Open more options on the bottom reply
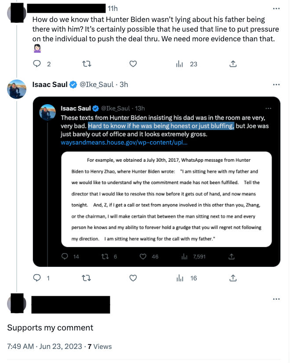The height and width of the screenshot is (363, 290). click(x=276, y=299)
